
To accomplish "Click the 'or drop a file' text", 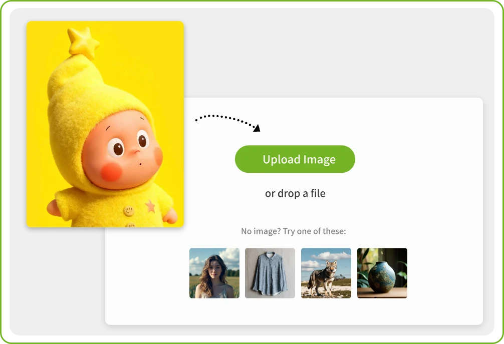I will coord(295,193).
